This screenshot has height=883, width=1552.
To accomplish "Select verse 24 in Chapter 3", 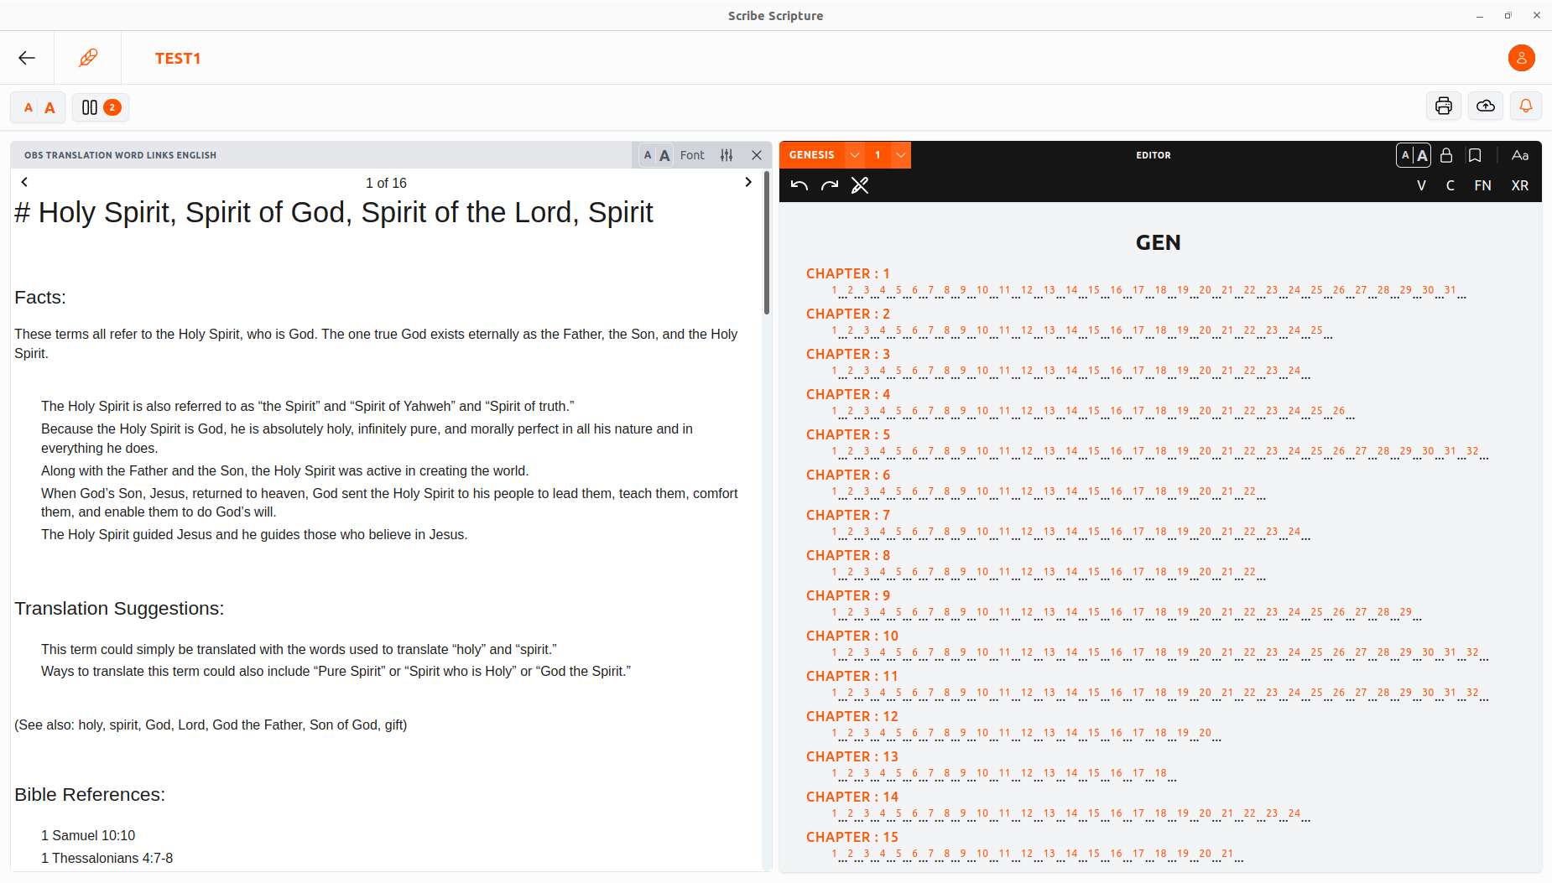I will click(1294, 371).
